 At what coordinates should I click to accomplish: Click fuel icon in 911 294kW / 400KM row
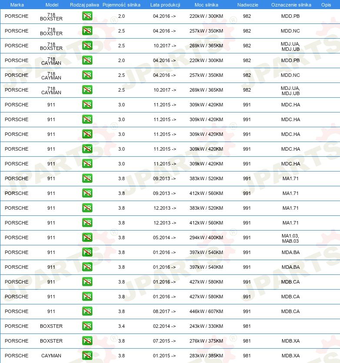pos(87,238)
